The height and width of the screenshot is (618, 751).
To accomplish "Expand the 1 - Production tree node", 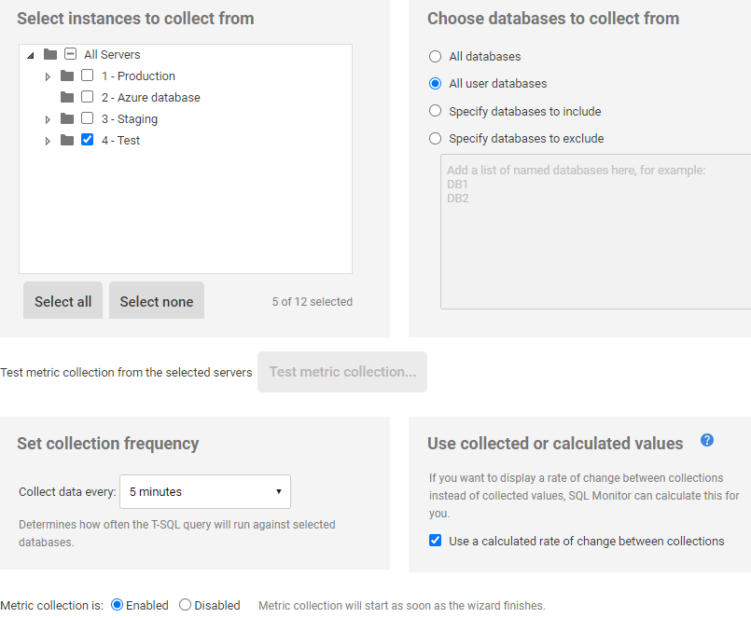I will pyautogui.click(x=48, y=76).
